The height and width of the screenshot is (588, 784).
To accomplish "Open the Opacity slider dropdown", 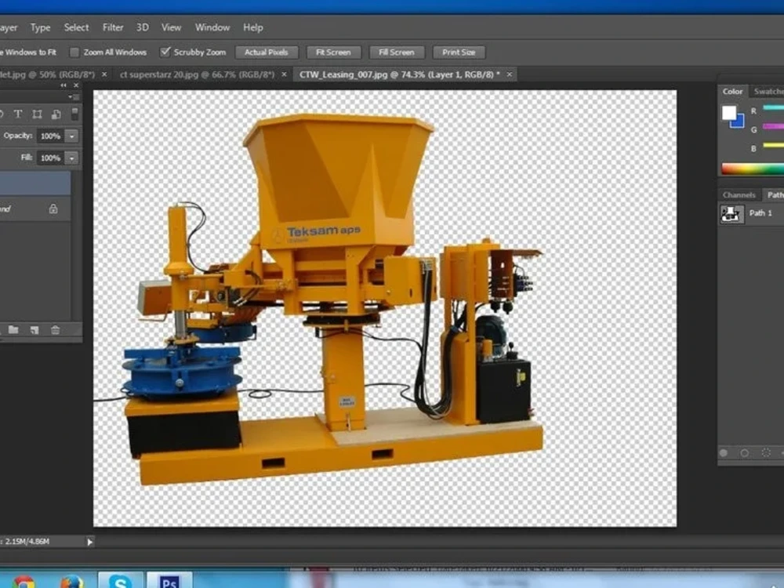I will pyautogui.click(x=72, y=136).
